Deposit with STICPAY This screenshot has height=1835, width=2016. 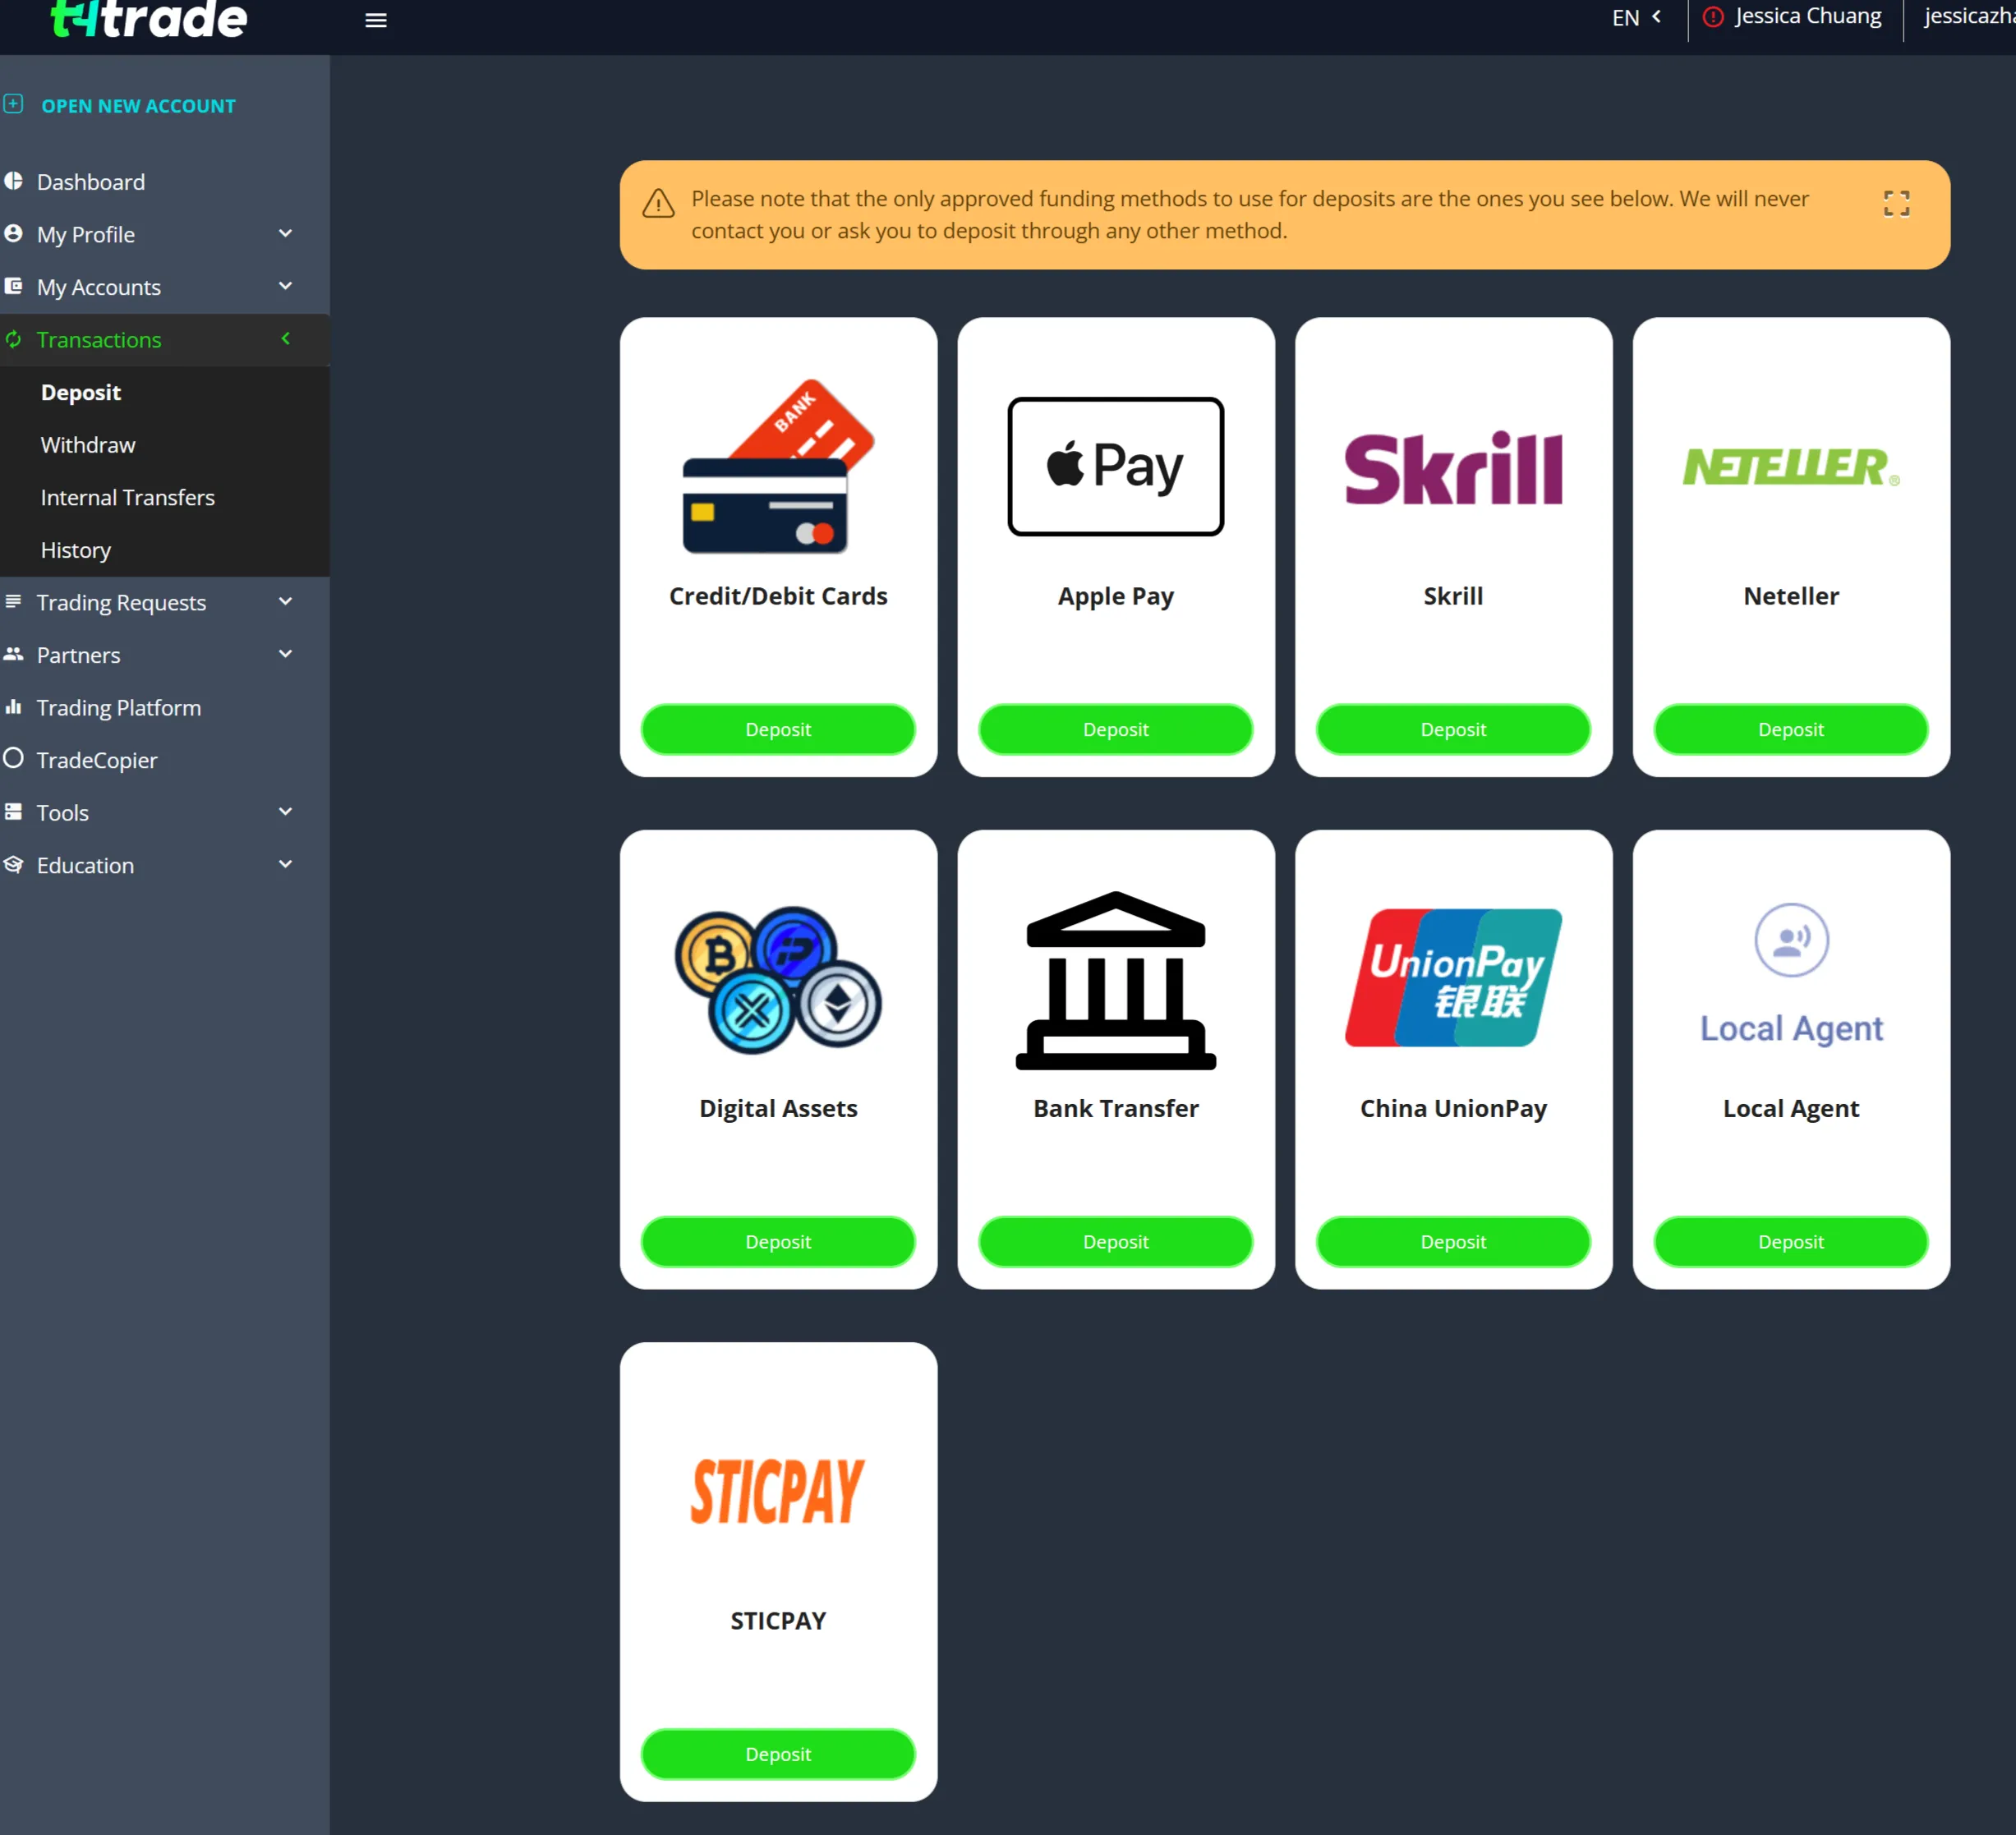pos(778,1754)
